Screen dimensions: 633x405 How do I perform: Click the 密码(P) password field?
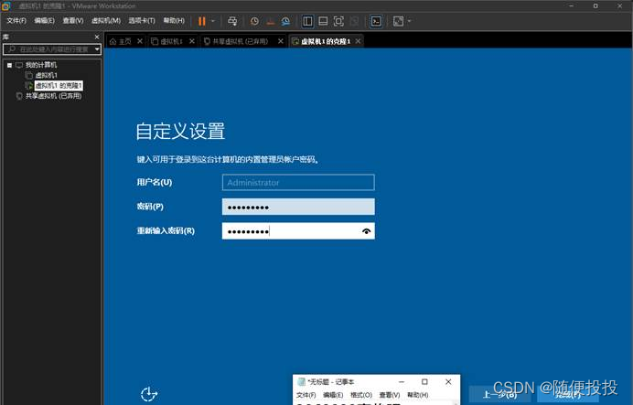coord(298,207)
